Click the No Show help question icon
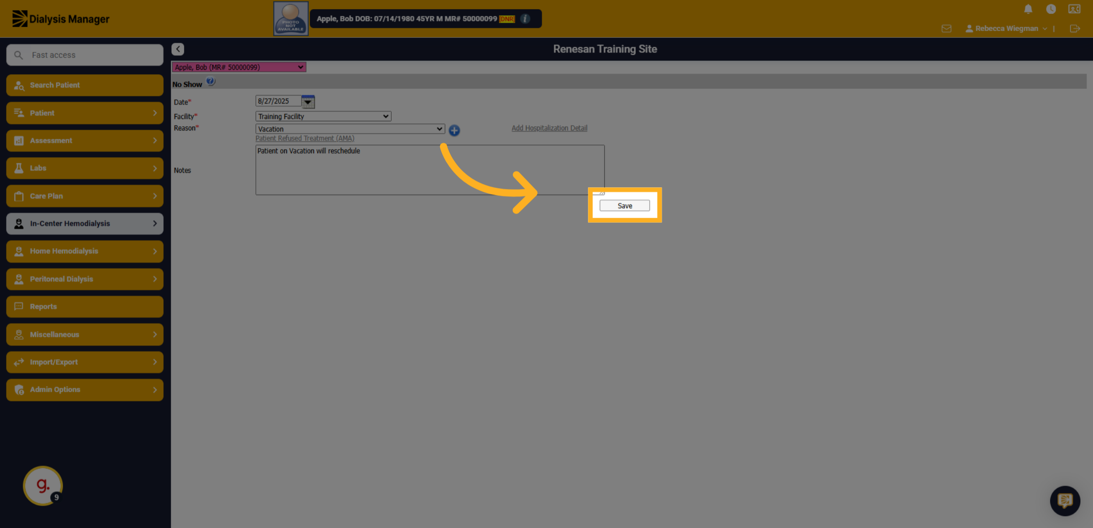This screenshot has height=528, width=1093. pyautogui.click(x=210, y=82)
